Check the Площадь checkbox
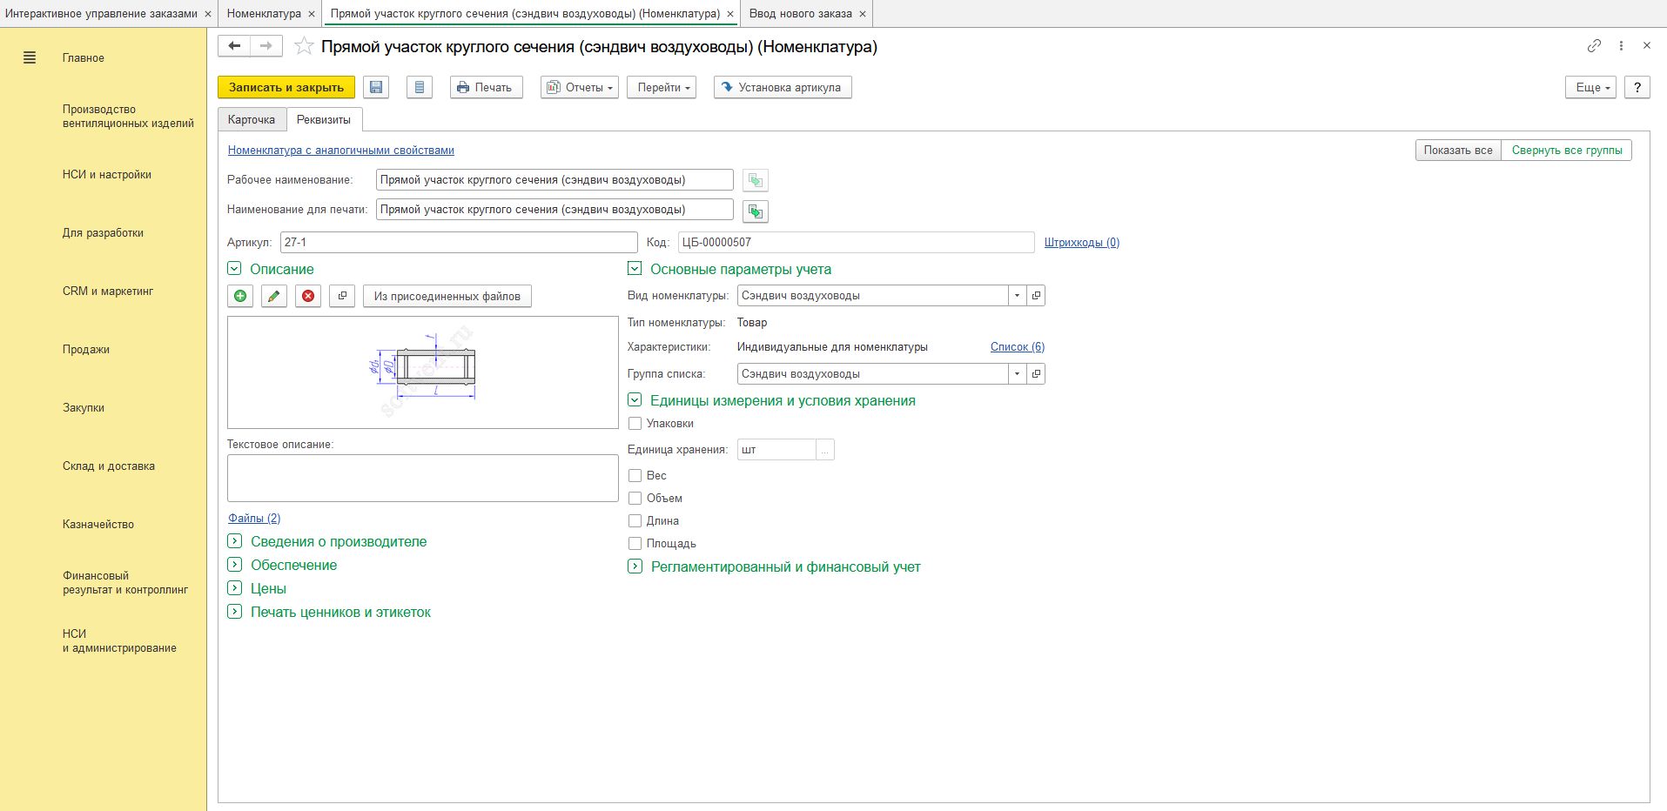The height and width of the screenshot is (811, 1667). pos(635,544)
